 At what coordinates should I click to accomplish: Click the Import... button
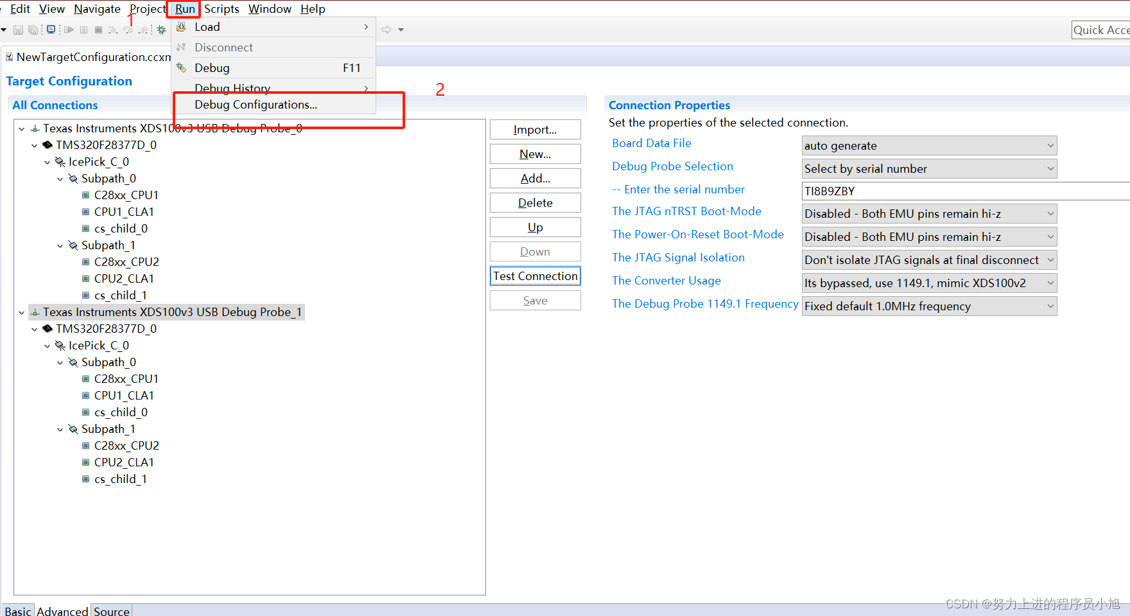[x=535, y=130]
